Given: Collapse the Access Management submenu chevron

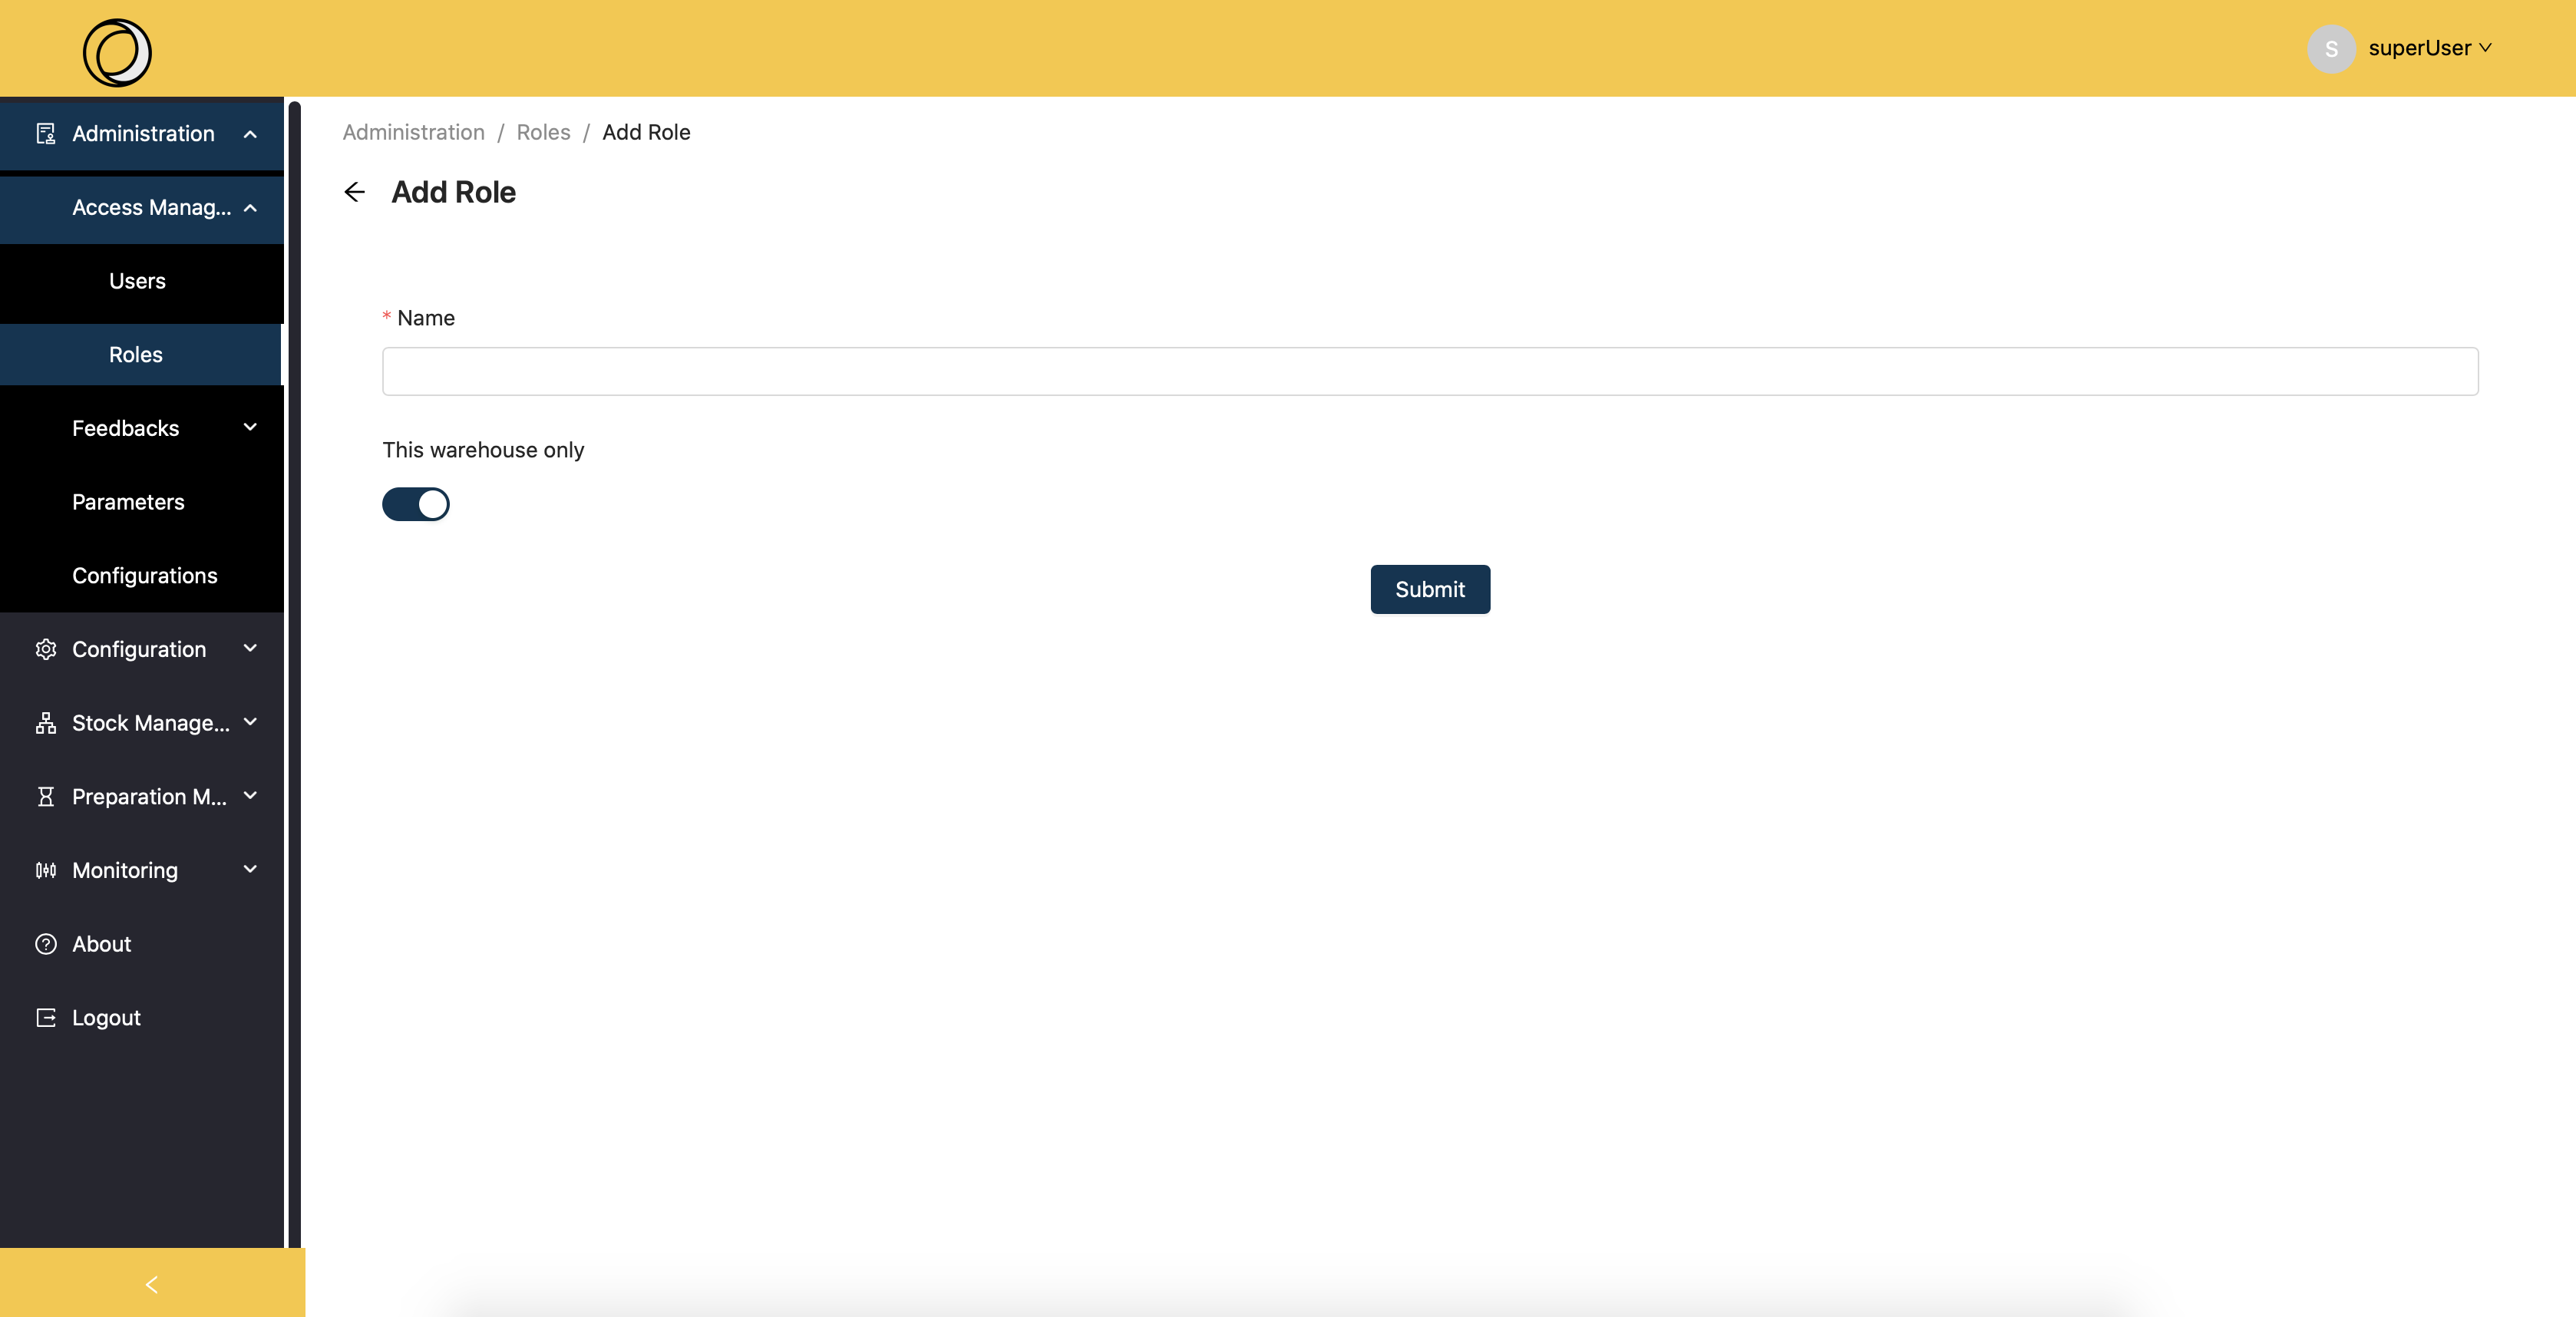Looking at the screenshot, I should pyautogui.click(x=250, y=208).
